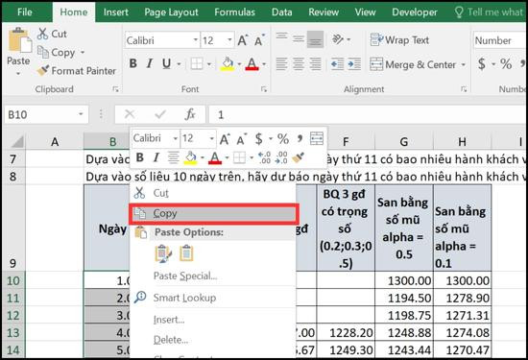528x360 pixels.
Task: Decrease font size in the ribbon
Action: [x=259, y=40]
